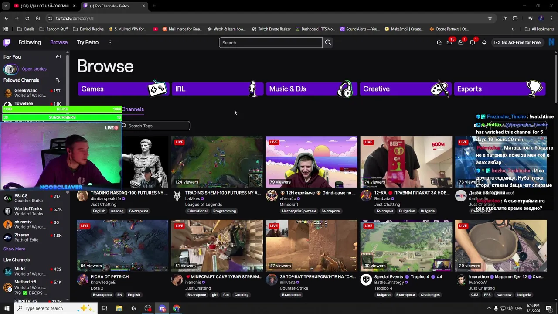Open efrem4o Minecraft stream thumbnail
The image size is (558, 314).
(312, 162)
